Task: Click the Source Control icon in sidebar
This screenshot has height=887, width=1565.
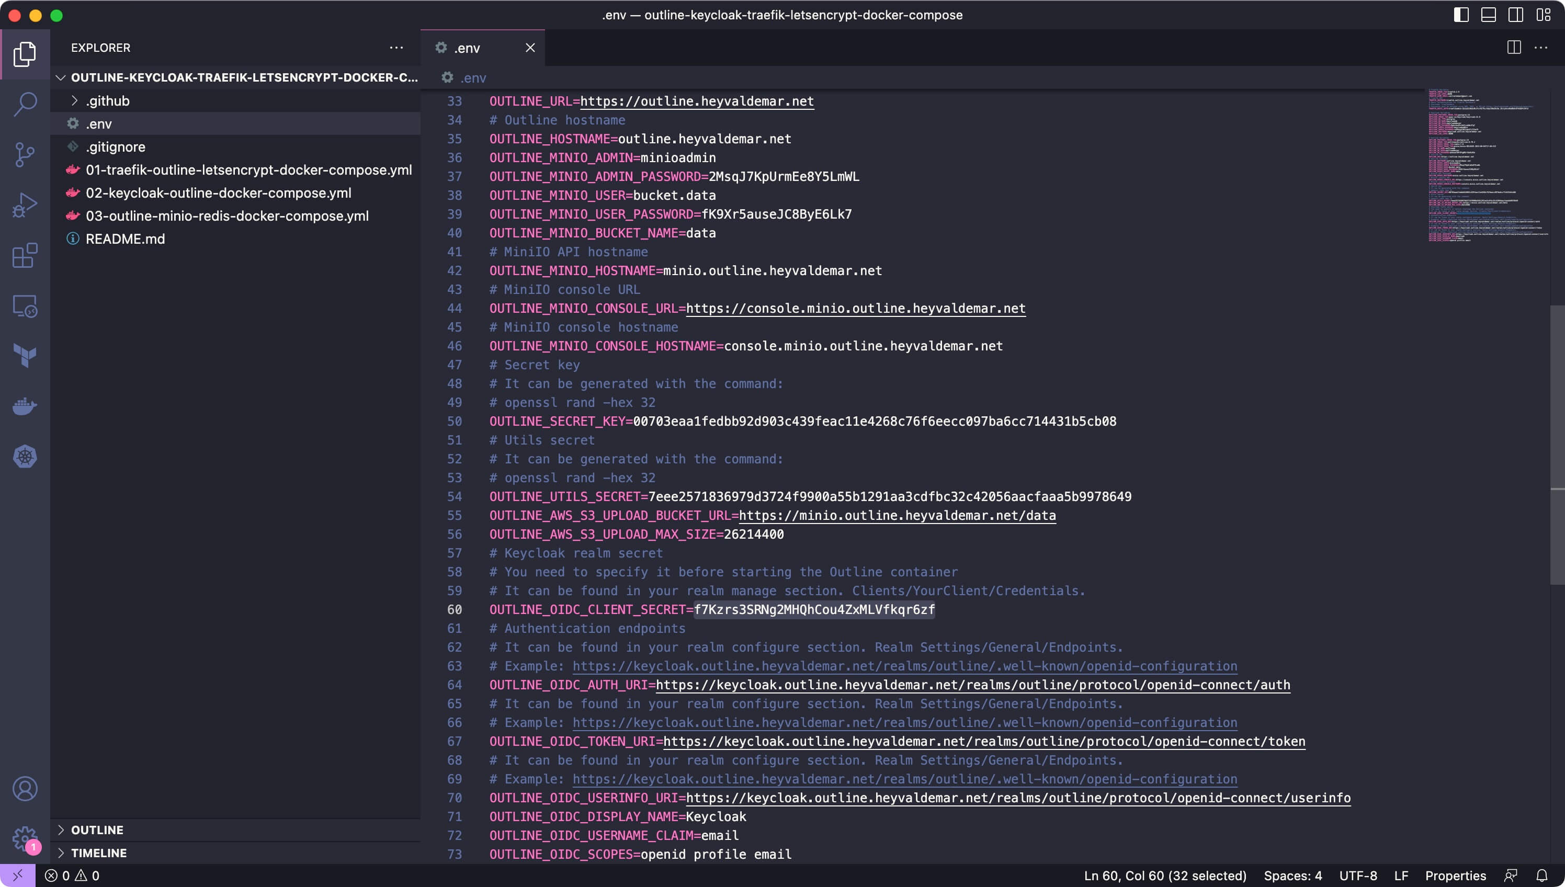Action: point(25,155)
